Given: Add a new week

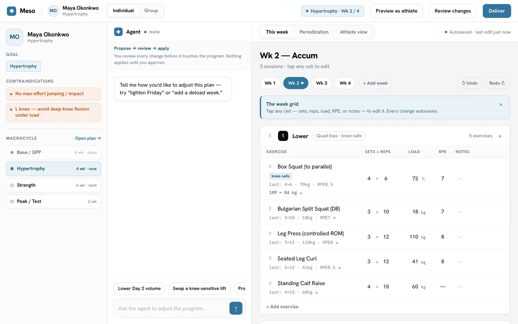Looking at the screenshot, I should [x=375, y=83].
